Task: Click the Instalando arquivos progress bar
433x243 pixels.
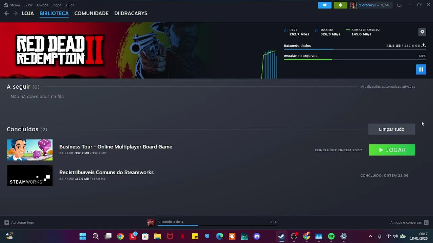Action: tap(355, 60)
